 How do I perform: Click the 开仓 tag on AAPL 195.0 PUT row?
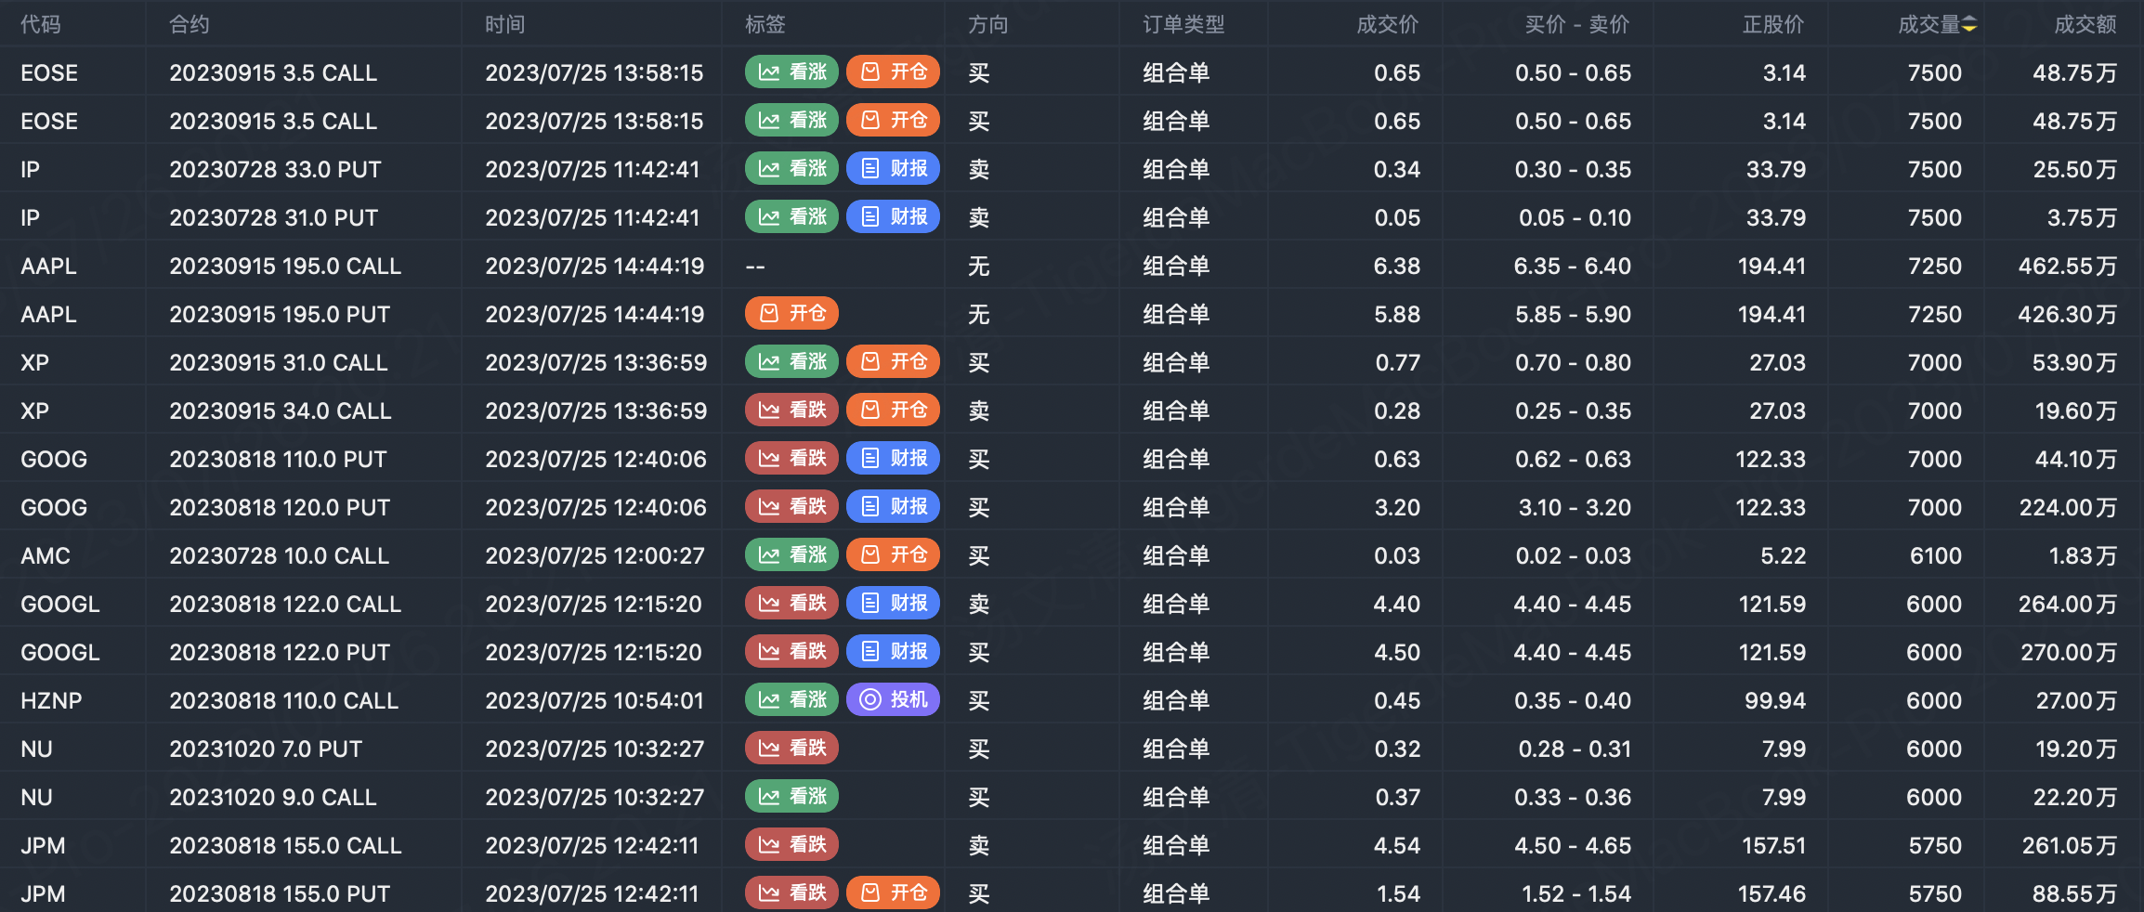[x=791, y=314]
